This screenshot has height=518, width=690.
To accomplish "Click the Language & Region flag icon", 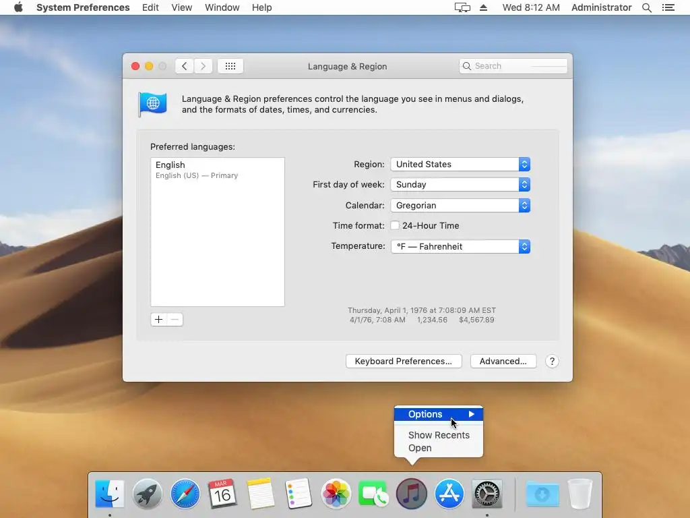I will coord(152,104).
